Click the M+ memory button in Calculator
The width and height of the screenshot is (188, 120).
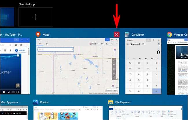tap(140, 59)
